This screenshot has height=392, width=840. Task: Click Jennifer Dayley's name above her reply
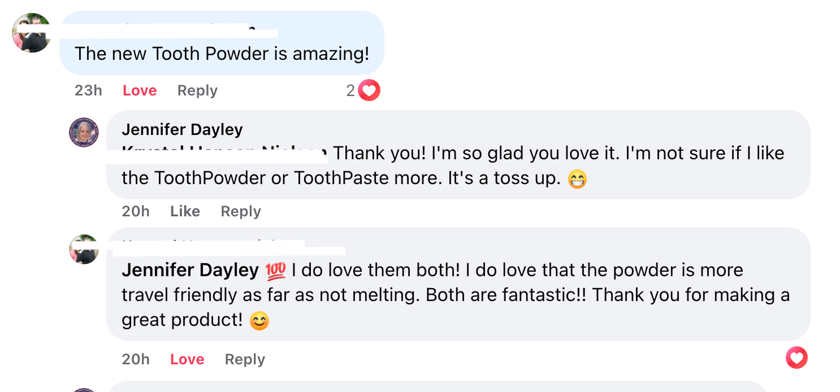click(182, 129)
